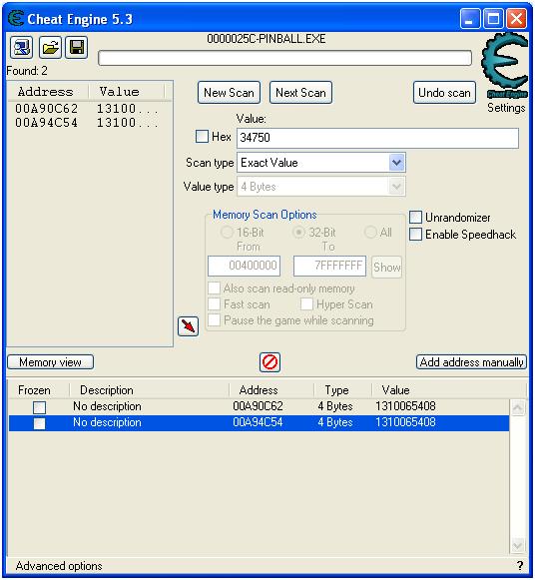Minimize the Cheat Engine window
The height and width of the screenshot is (580, 535).
tap(470, 19)
